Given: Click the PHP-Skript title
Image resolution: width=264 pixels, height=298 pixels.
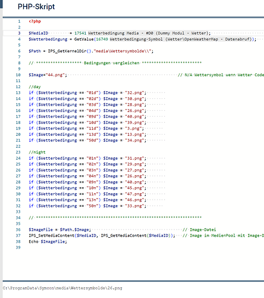Looking at the screenshot, I should pyautogui.click(x=36, y=7).
